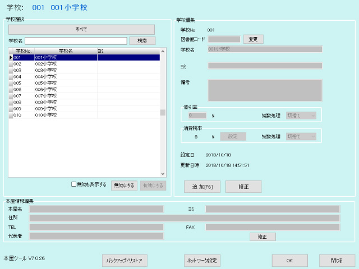Image resolution: width=359 pixels, height=269 pixels.
Task: Click the row selector beside school 010
Action: click(11, 115)
